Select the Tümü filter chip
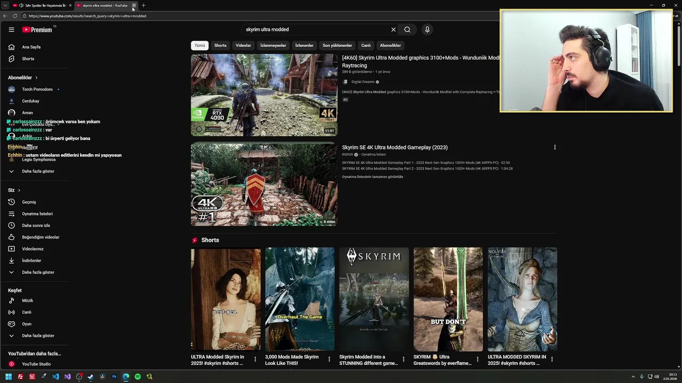682x383 pixels. pos(200,45)
